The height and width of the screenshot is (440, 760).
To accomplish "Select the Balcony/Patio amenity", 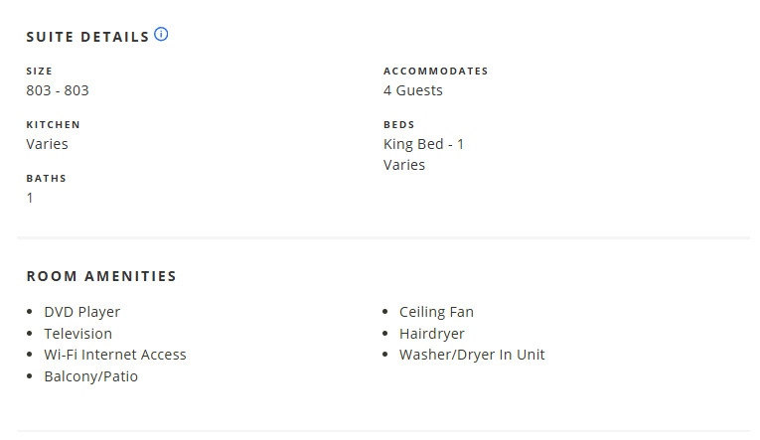I will [x=90, y=376].
